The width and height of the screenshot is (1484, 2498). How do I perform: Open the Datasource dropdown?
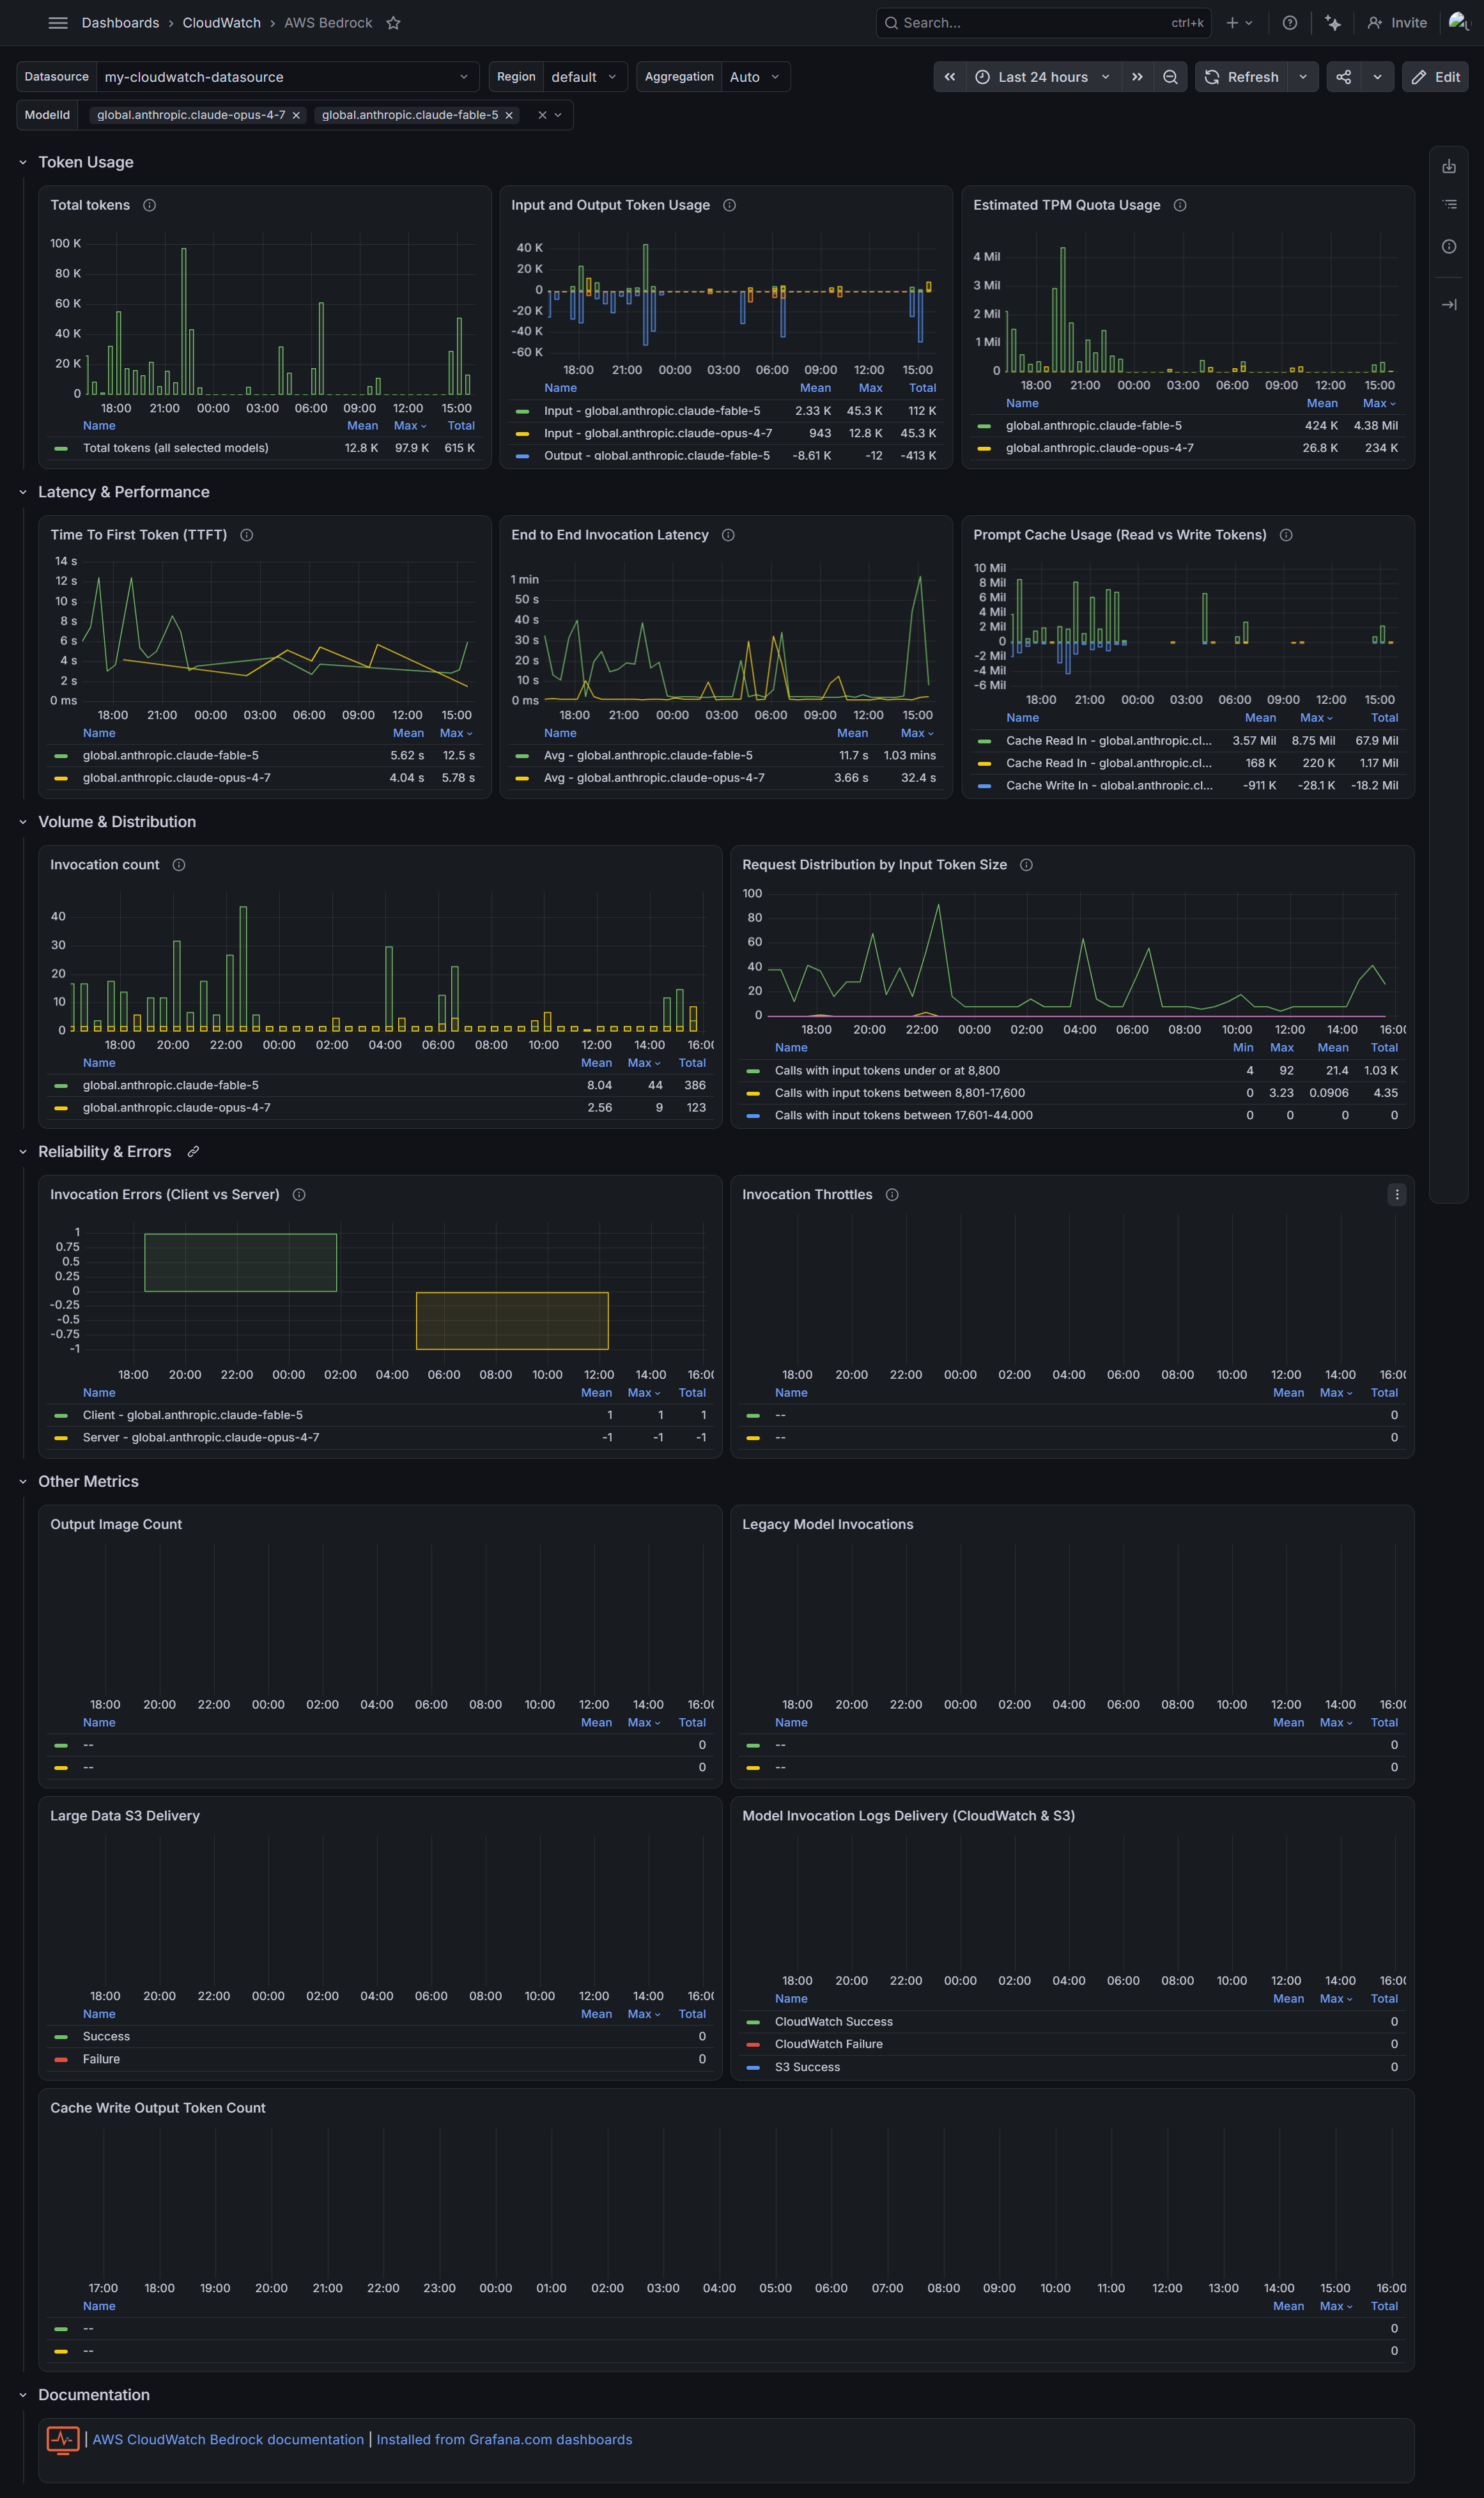(287, 77)
